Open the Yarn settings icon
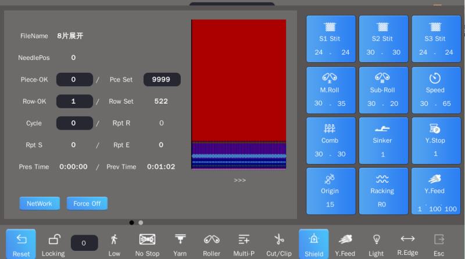This screenshot has height=259, width=465. point(180,244)
